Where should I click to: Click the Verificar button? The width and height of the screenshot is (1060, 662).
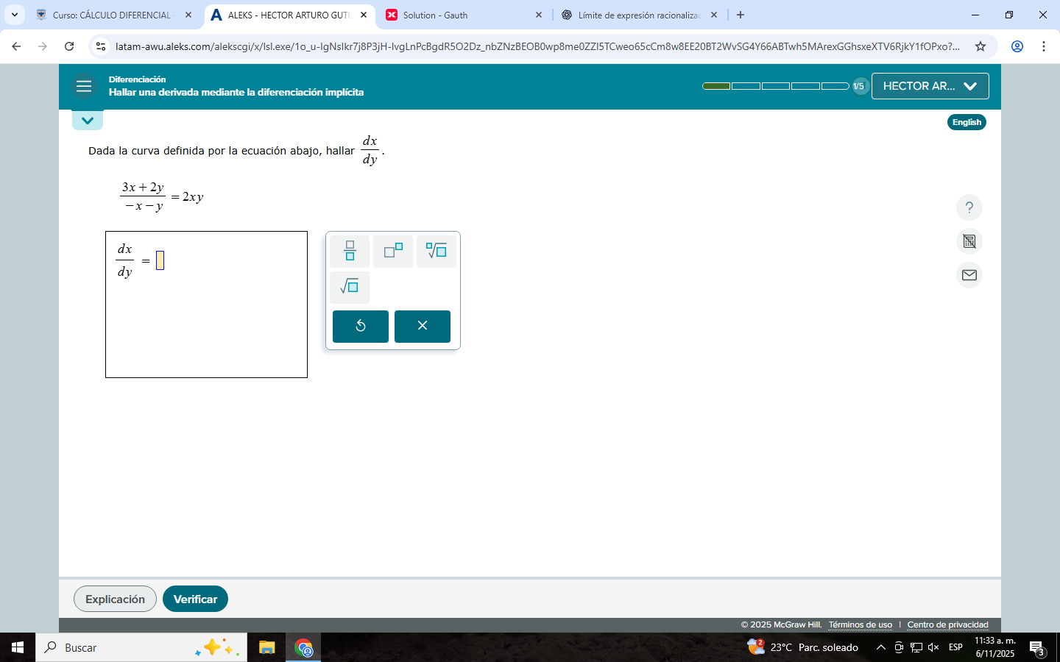(x=195, y=599)
